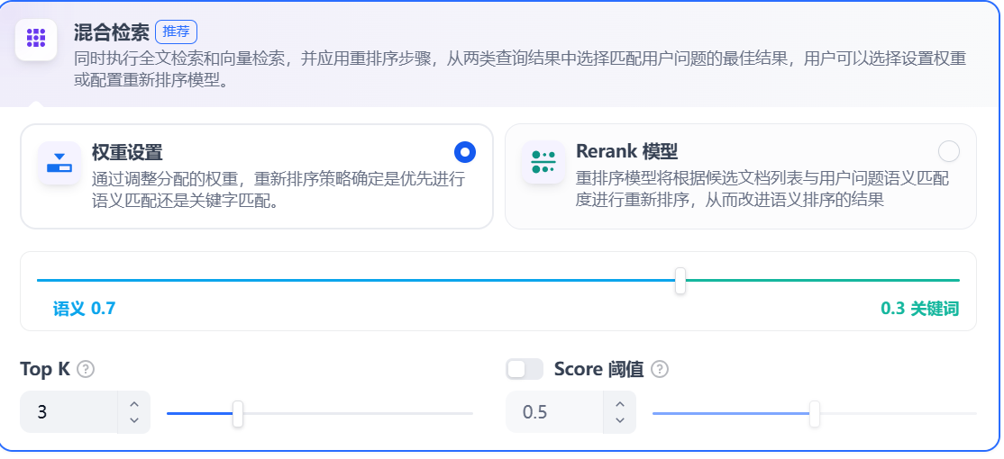This screenshot has height=459, width=1004.
Task: Click the Top K slider handle
Action: point(238,414)
